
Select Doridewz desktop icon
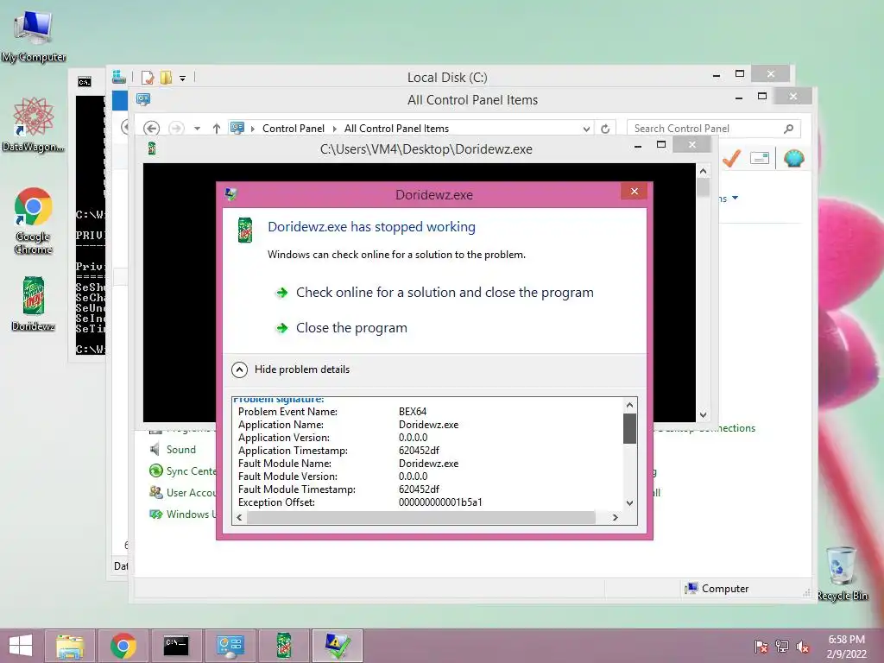coord(34,303)
